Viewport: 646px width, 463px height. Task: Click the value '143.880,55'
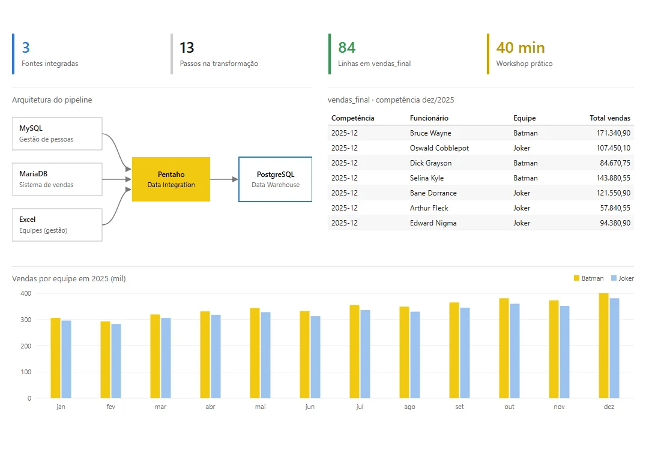click(x=613, y=178)
